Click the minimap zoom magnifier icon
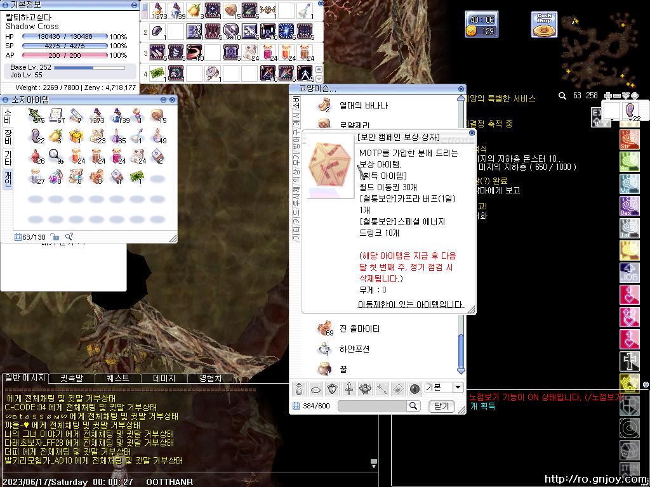650x487 pixels. tap(562, 96)
